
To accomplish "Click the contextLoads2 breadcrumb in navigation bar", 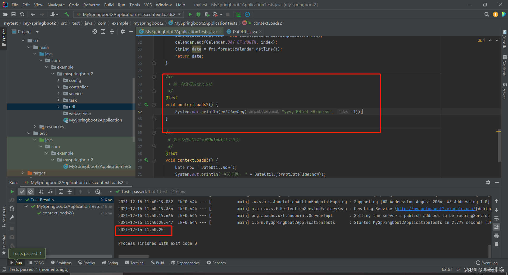I will pos(268,23).
